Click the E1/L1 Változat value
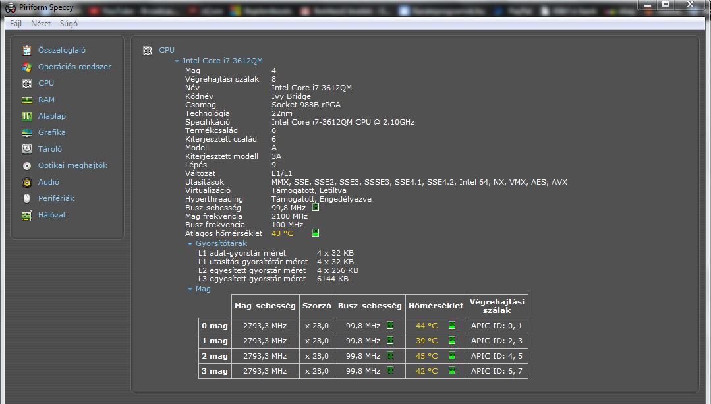This screenshot has height=404, width=711. tap(281, 173)
